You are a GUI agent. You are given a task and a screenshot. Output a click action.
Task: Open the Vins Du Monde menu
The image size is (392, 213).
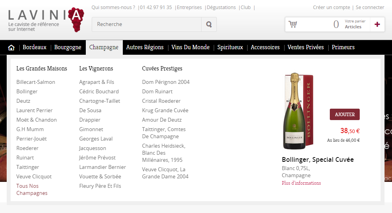click(190, 47)
